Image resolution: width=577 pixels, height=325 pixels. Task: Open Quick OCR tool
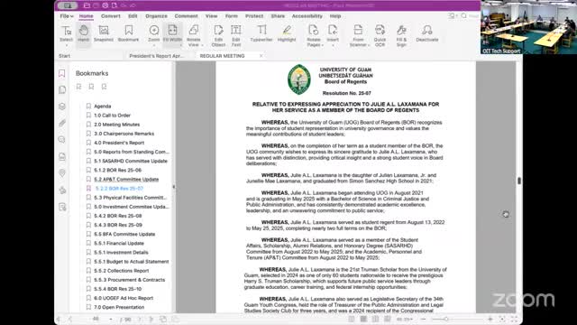point(380,35)
